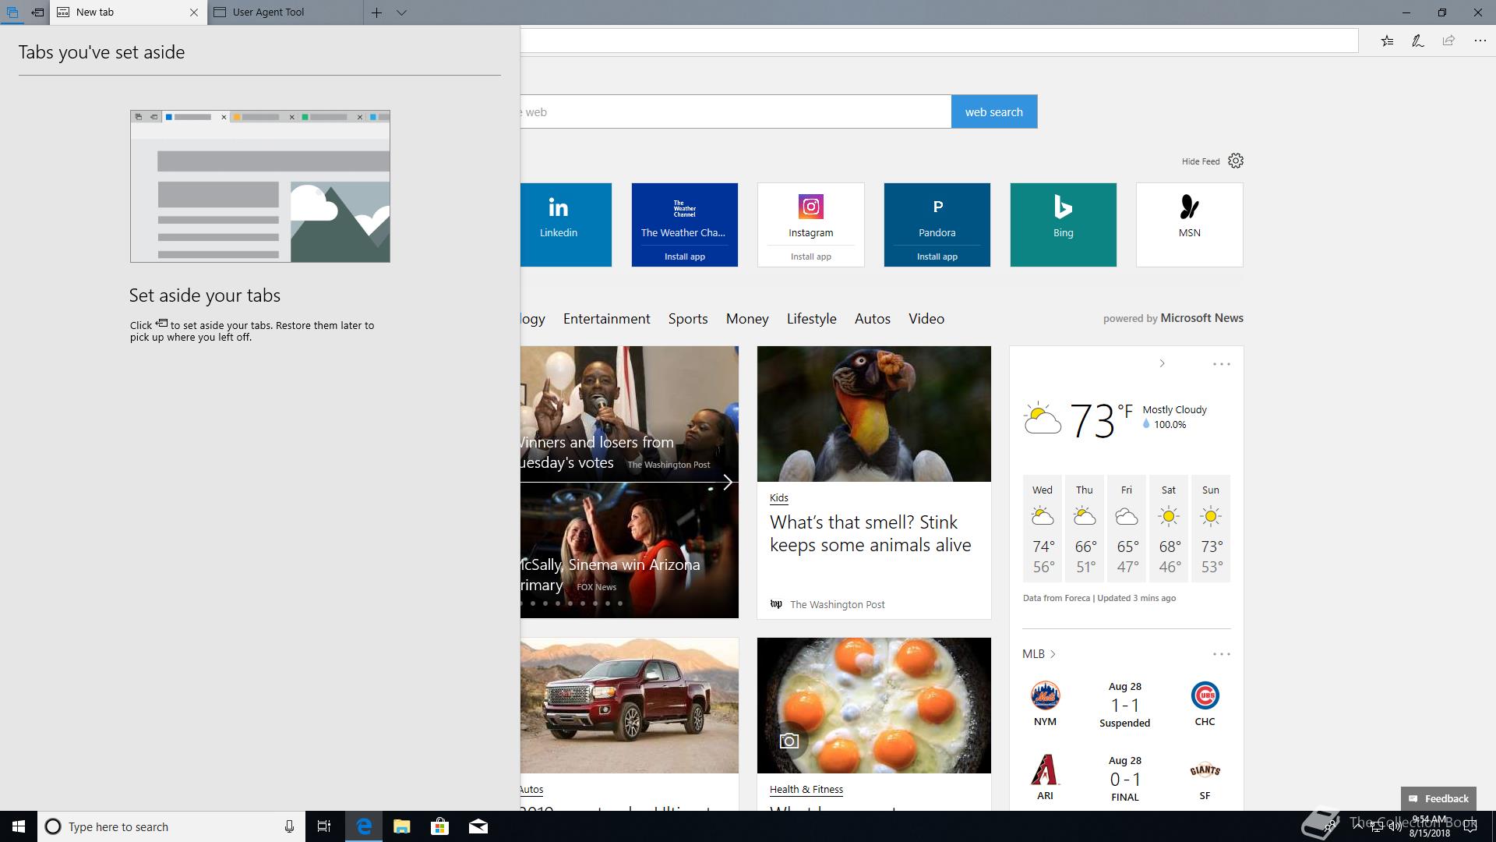Open the MSN tile

point(1189,225)
